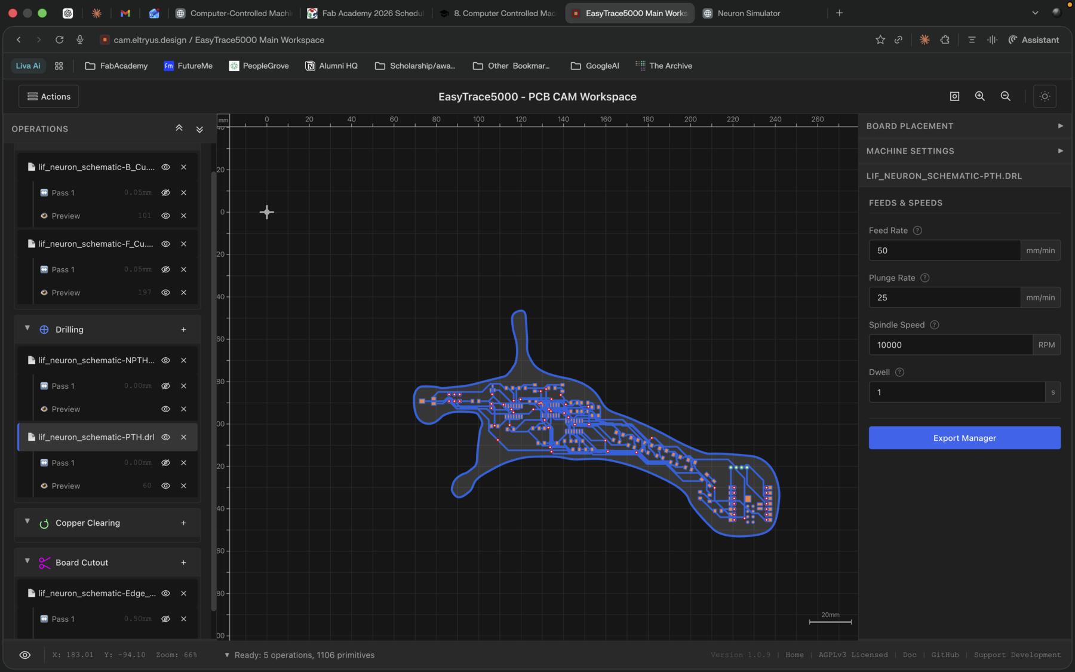The image size is (1075, 672).
Task: Expand the Machine Settings section
Action: (1061, 151)
